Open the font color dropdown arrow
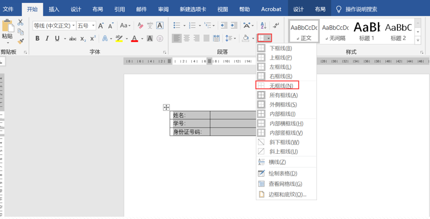Screen dimensions: 430x219 point(142,39)
